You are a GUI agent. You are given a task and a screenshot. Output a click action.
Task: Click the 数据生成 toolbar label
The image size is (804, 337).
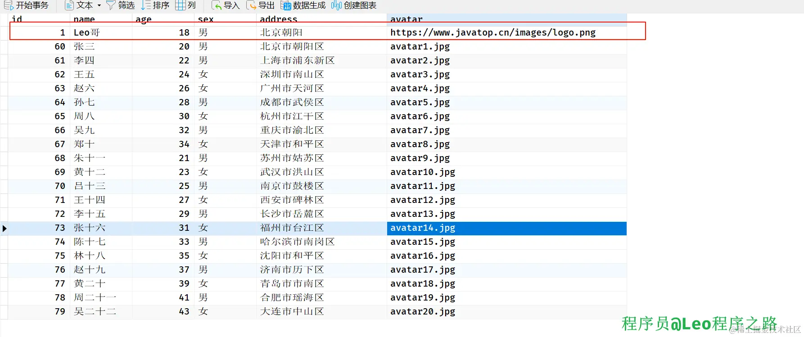tap(309, 5)
